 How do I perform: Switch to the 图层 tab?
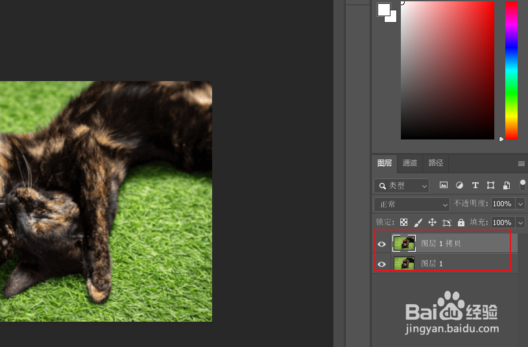385,163
